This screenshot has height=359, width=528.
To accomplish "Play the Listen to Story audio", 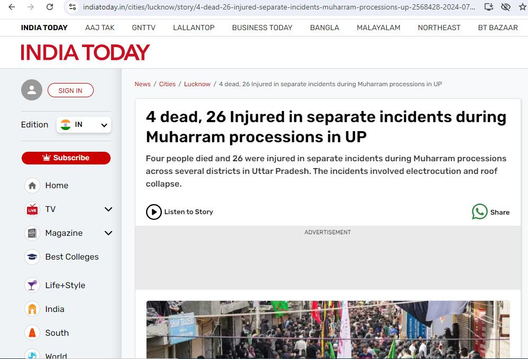I will [154, 212].
